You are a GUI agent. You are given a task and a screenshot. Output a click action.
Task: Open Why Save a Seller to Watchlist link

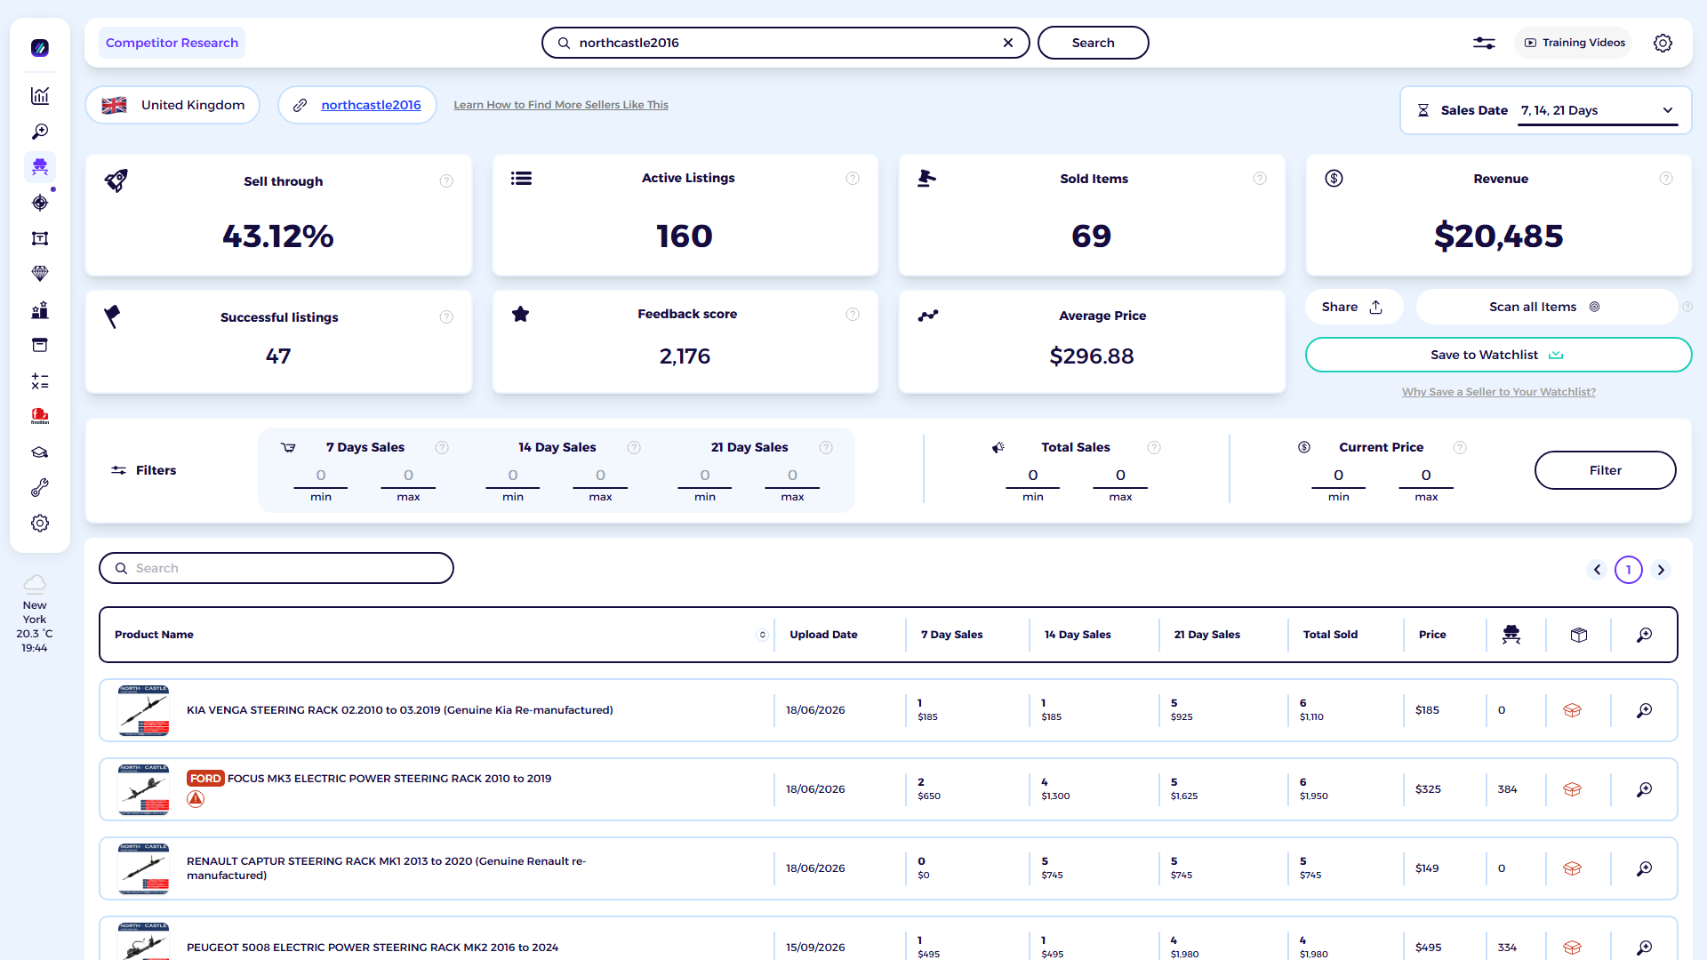point(1499,392)
